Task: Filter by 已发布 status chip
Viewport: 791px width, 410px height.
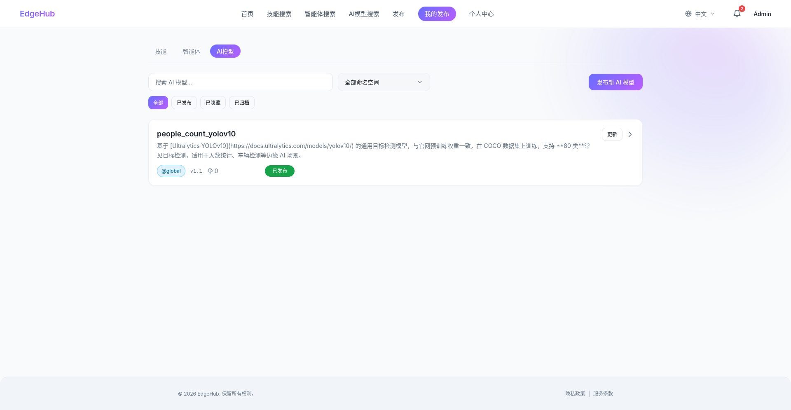Action: (184, 103)
